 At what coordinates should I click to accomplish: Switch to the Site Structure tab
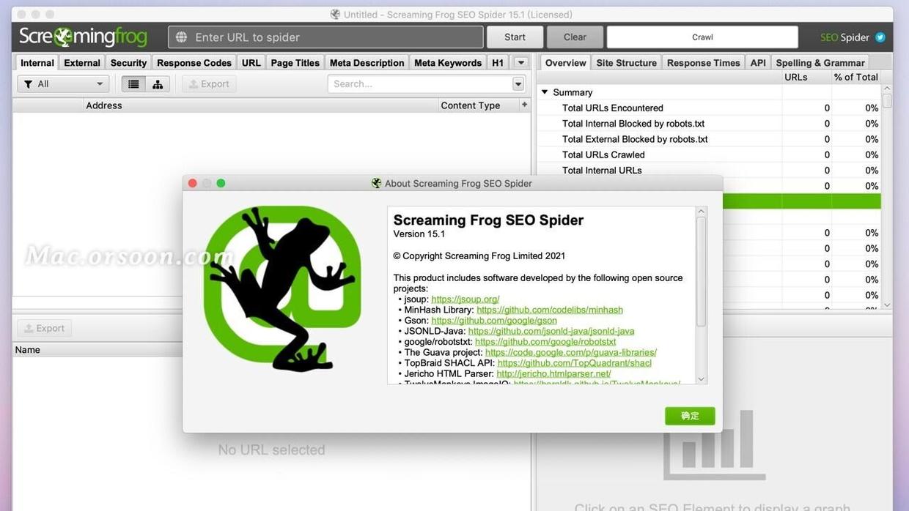(x=627, y=63)
